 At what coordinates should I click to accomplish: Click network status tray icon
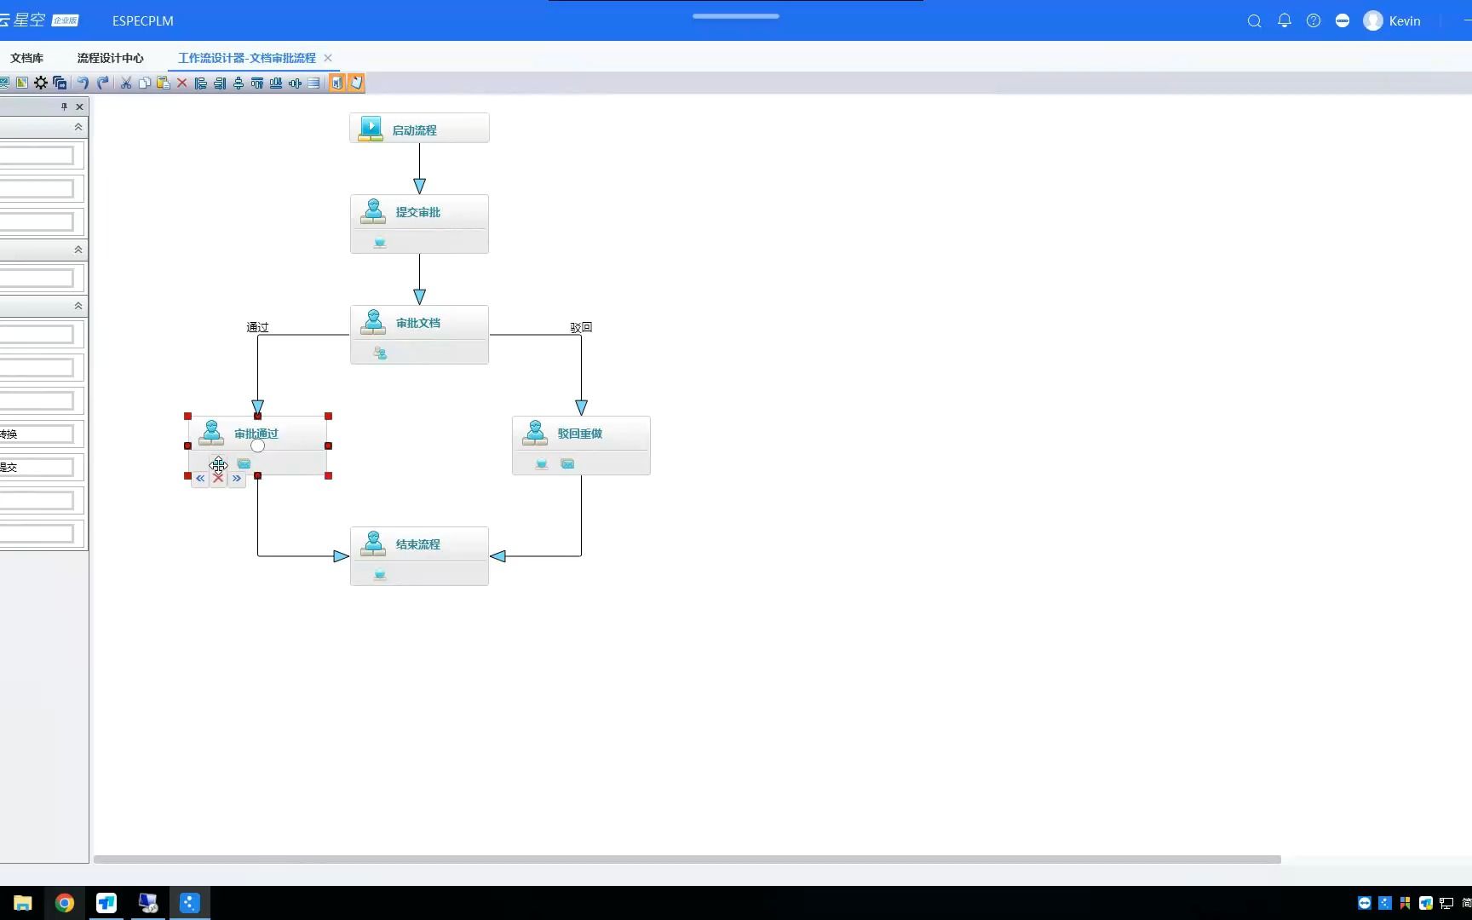(1446, 903)
